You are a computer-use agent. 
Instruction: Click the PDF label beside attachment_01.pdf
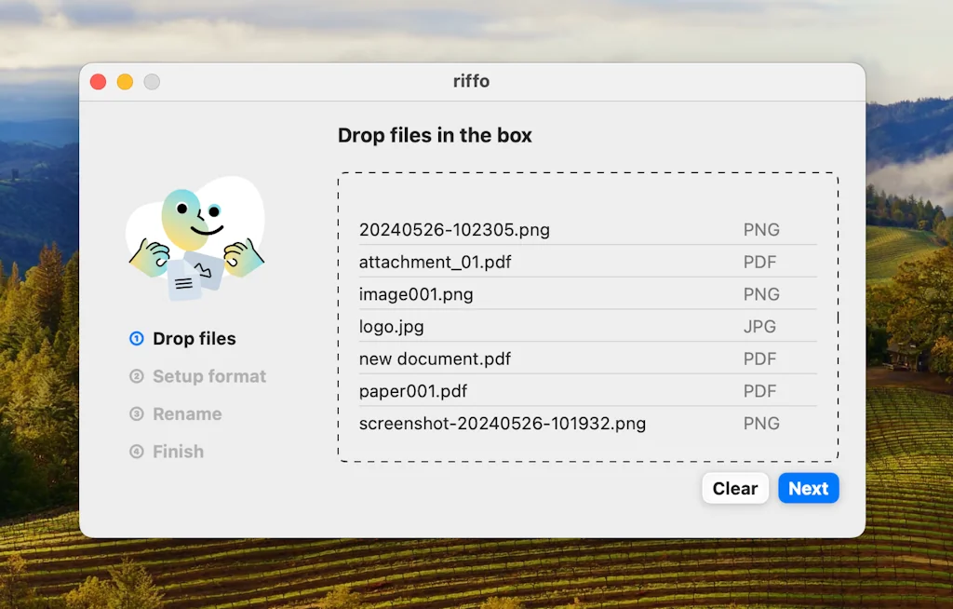tap(761, 262)
